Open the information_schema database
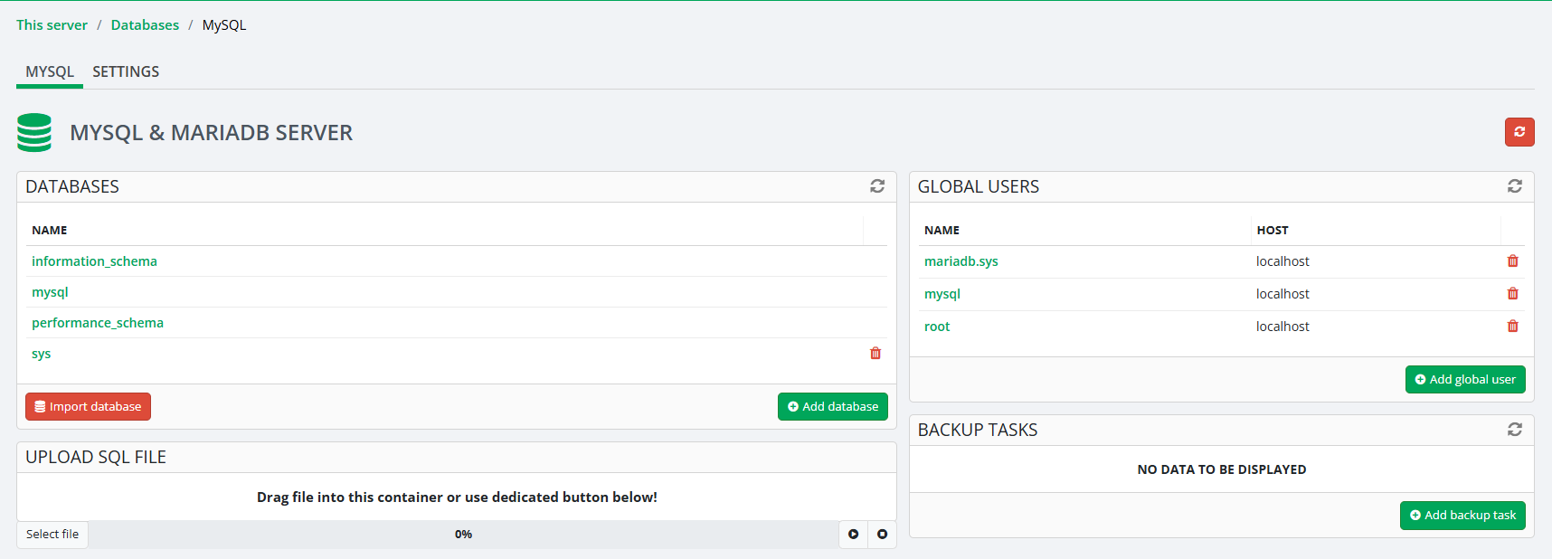This screenshot has height=559, width=1552. pyautogui.click(x=94, y=261)
